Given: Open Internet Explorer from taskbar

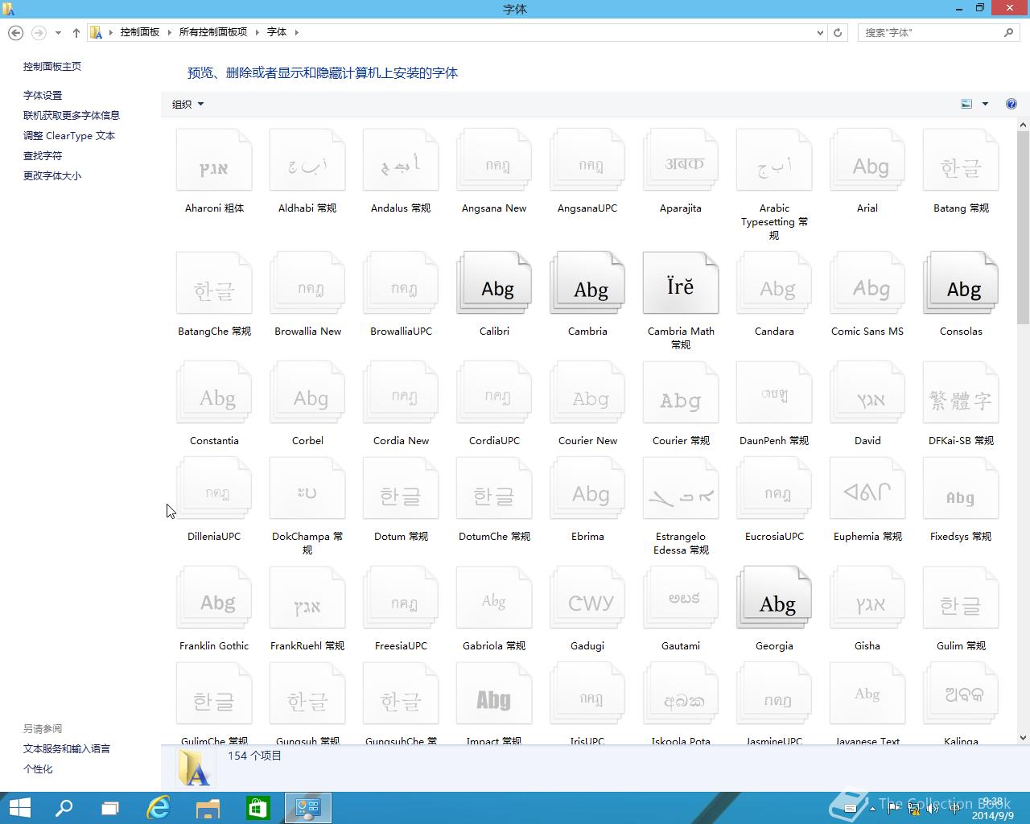Looking at the screenshot, I should click(x=159, y=808).
